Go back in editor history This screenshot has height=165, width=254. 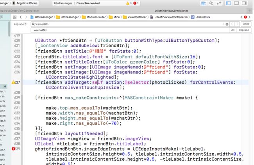[21, 17]
